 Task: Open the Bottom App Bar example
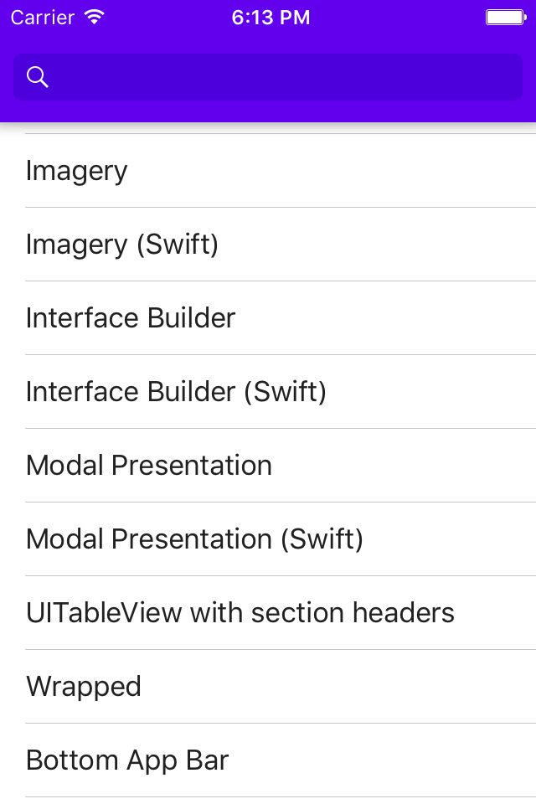(126, 760)
